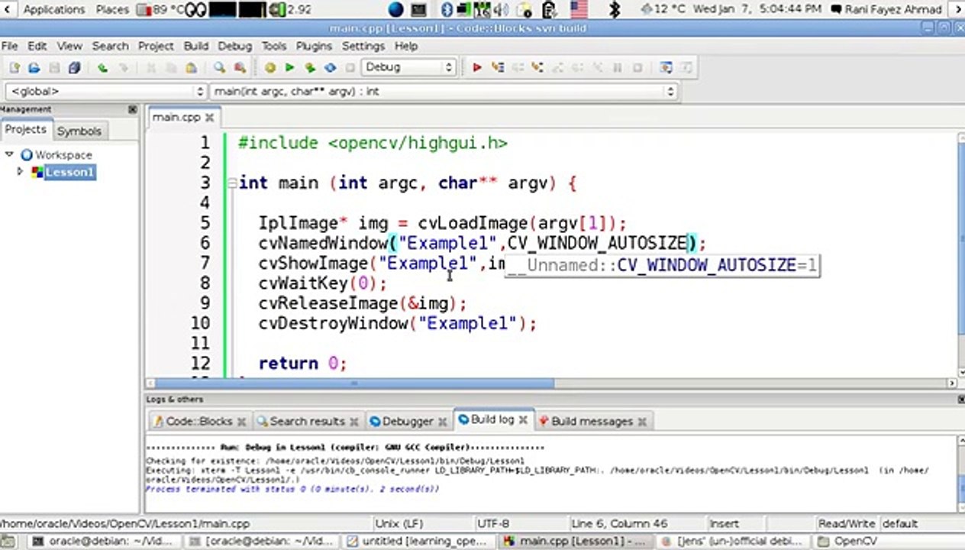Click the Undo toolbar icon
965x550 pixels.
[102, 68]
